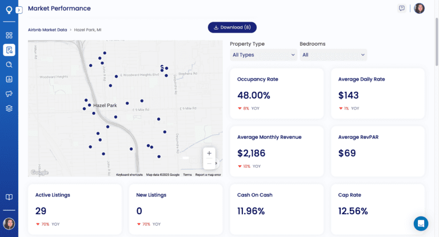Open the Bedrooms 'All' dropdown
The width and height of the screenshot is (439, 237).
tap(333, 55)
